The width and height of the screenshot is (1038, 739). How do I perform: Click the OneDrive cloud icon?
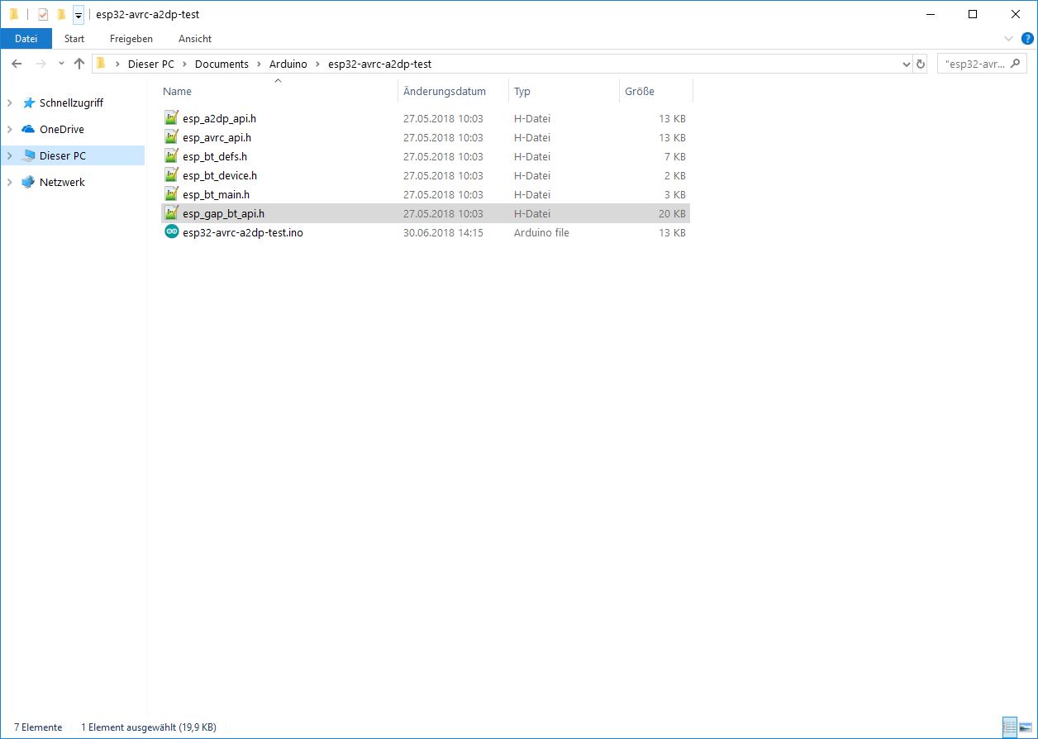(29, 129)
